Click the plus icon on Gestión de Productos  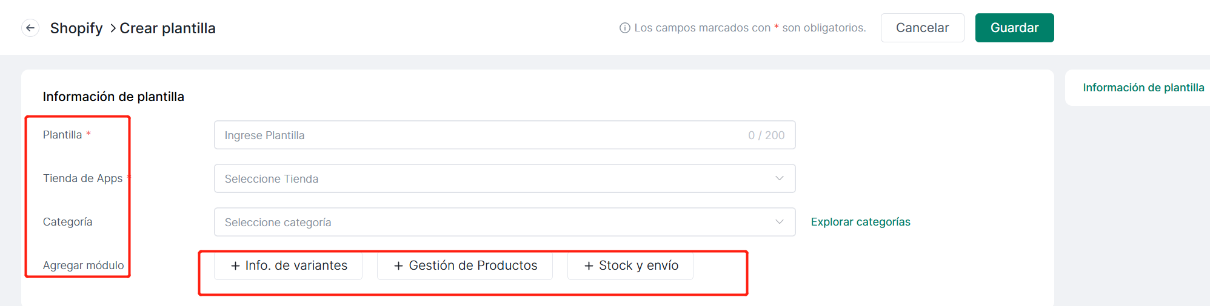399,265
